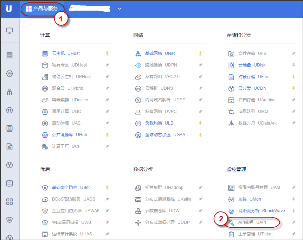This screenshot has height=240, width=303.
Task: Select 公共镜像库 UHub entry
Action: 69,135
